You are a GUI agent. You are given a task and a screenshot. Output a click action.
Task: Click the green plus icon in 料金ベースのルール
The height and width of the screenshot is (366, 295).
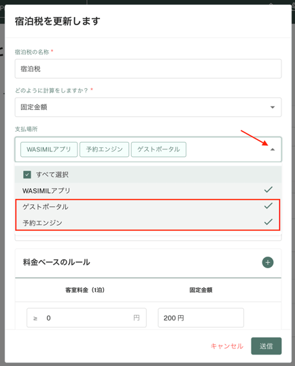pyautogui.click(x=268, y=262)
